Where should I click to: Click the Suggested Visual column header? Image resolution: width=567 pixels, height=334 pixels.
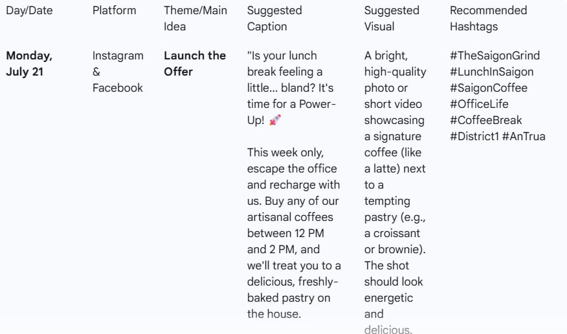392,19
